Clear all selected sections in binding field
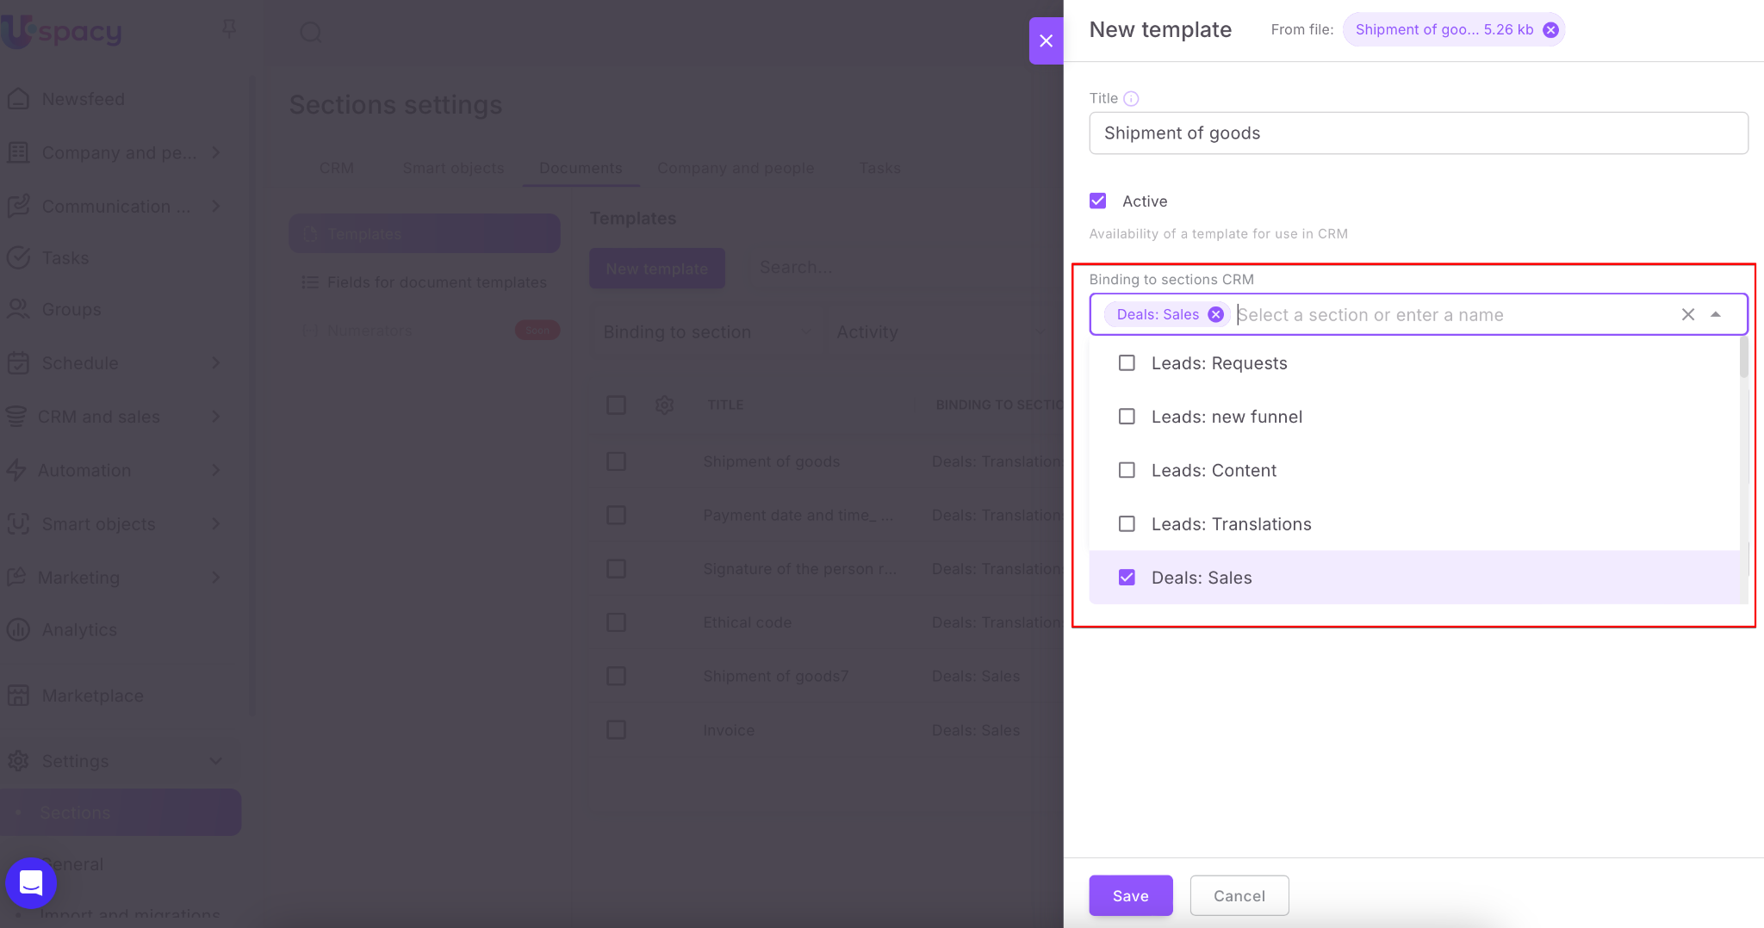The image size is (1764, 928). [x=1687, y=315]
